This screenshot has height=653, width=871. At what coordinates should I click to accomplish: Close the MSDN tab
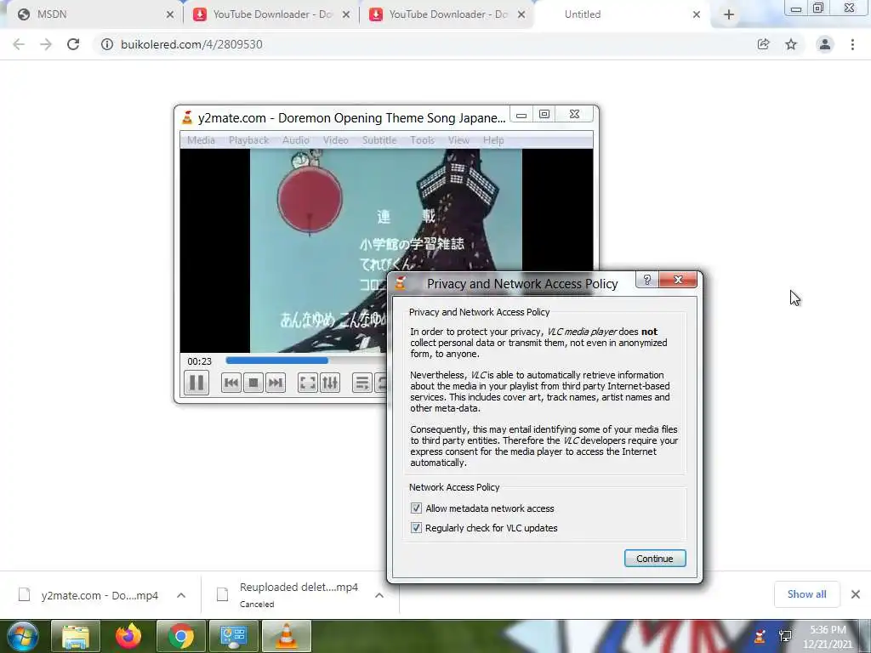coord(170,14)
